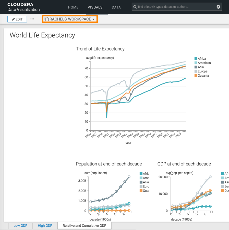Click Africa legend swatch in life expectancy chart

196,59
